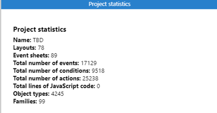
Task: Select the project name value TBD
Action: click(x=38, y=40)
